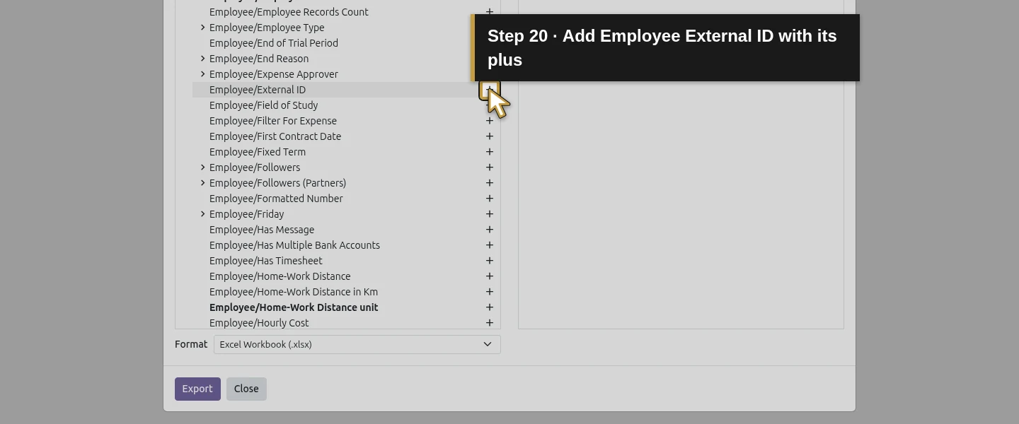The width and height of the screenshot is (1019, 424).
Task: Click 'Employee/Followers (Partners)' label text
Action: click(277, 183)
